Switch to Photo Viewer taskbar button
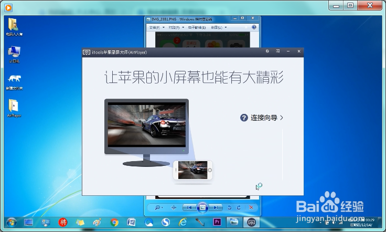This screenshot has width=386, height=232. click(234, 223)
